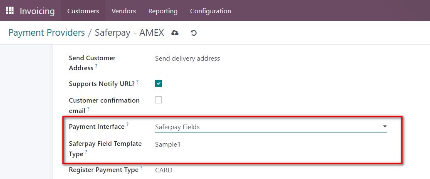The width and height of the screenshot is (430, 179).
Task: Click the discard changes undo icon
Action: [x=193, y=33]
